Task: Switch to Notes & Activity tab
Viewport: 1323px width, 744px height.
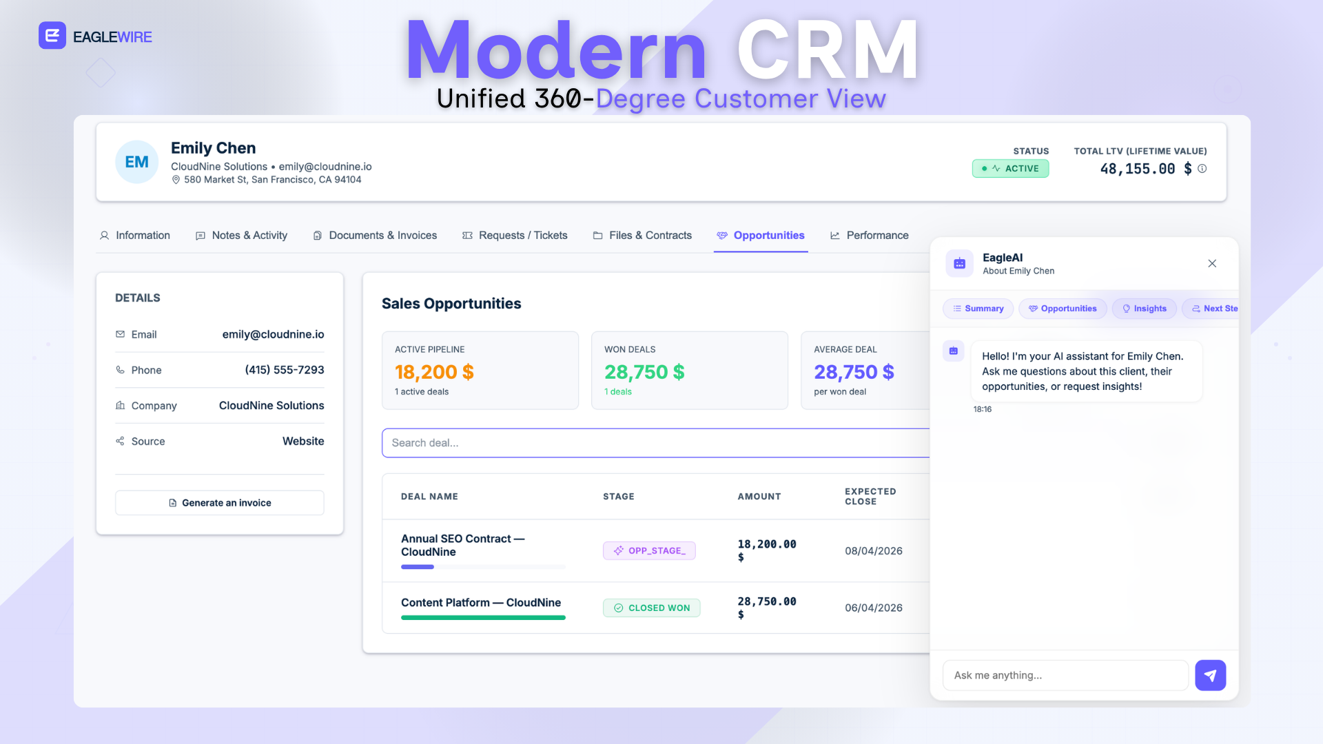Action: click(241, 236)
